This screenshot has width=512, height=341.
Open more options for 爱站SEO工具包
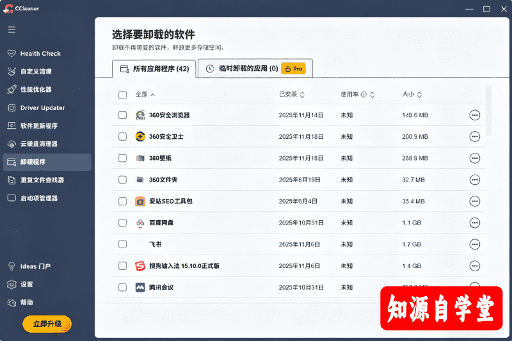(474, 201)
